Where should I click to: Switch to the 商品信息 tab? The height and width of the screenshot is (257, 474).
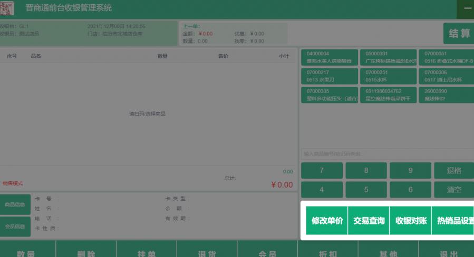coord(15,204)
